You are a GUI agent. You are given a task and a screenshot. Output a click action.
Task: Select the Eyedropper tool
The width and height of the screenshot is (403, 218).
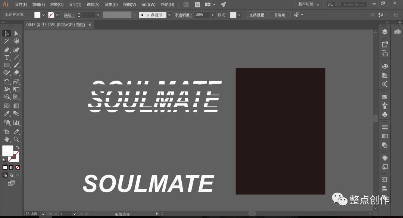click(x=7, y=113)
